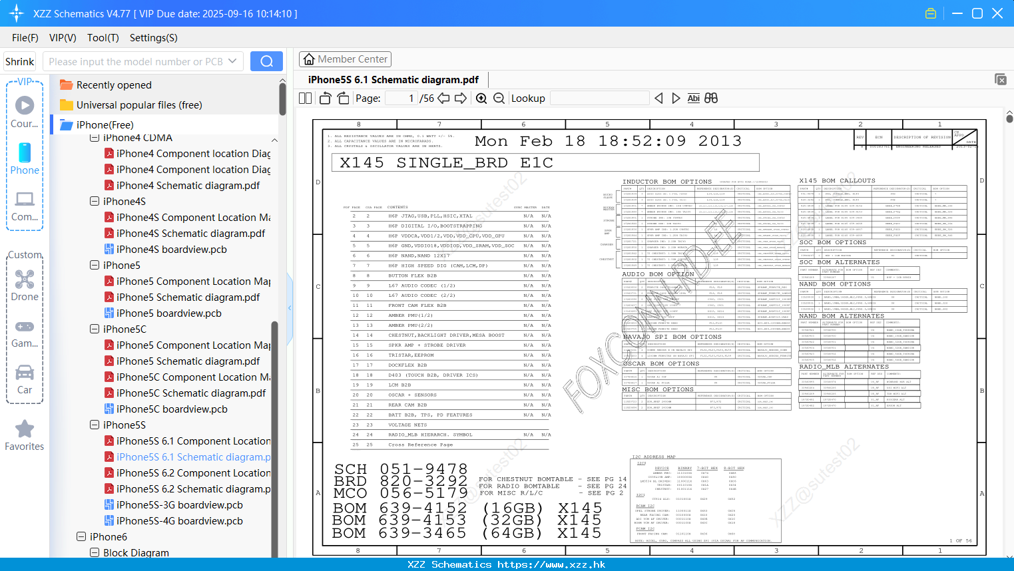Collapse the Block Diagram node
This screenshot has width=1014, height=571.
pos(95,552)
